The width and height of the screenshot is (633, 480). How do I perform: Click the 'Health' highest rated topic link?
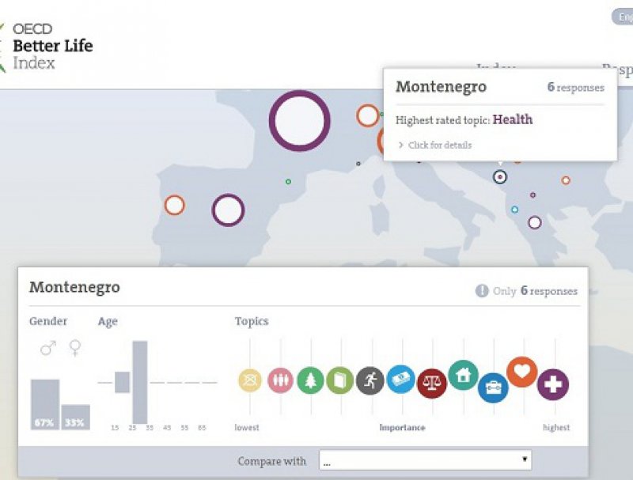click(x=513, y=120)
